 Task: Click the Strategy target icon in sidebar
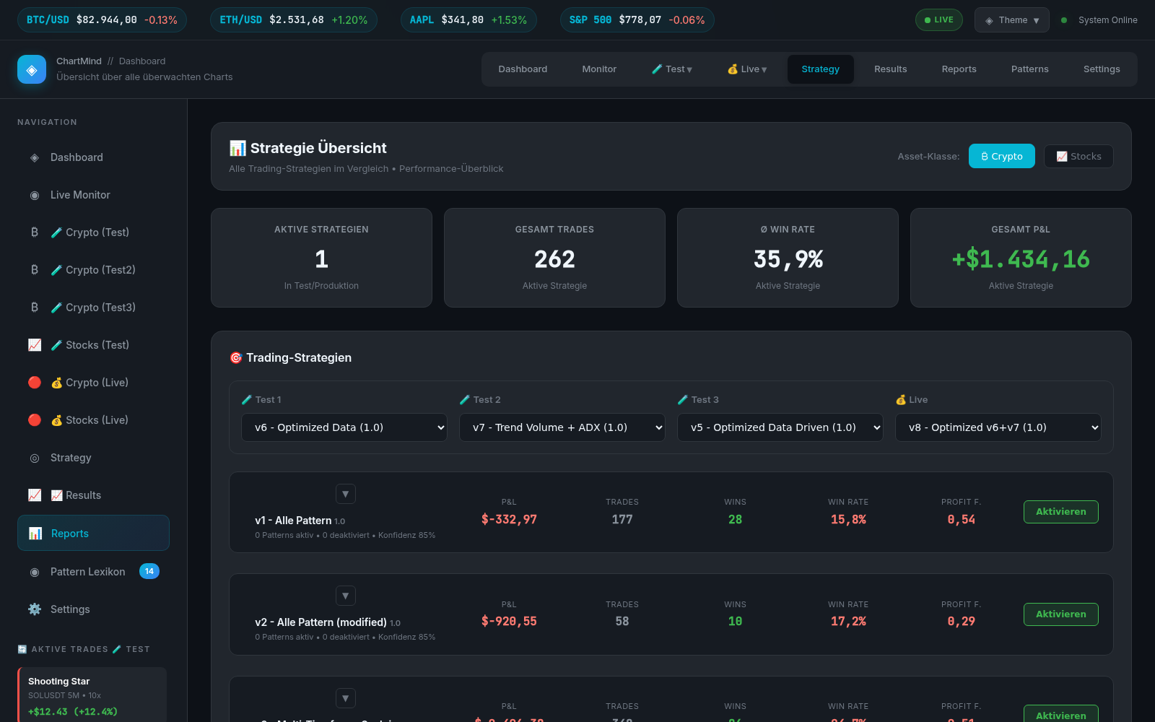point(35,458)
